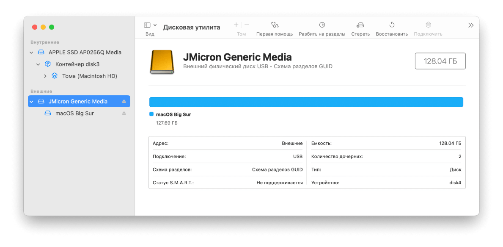Click the Стереть erase icon

click(x=360, y=25)
